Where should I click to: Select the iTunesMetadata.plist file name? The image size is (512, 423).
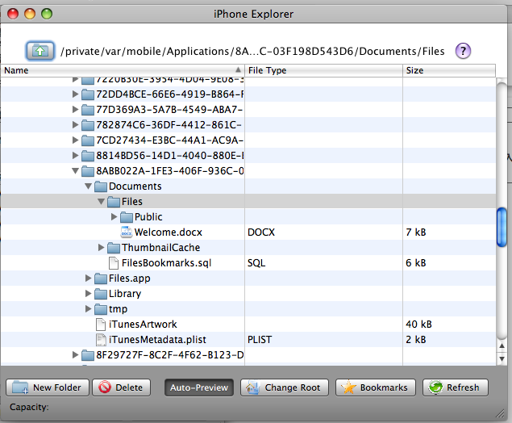157,340
